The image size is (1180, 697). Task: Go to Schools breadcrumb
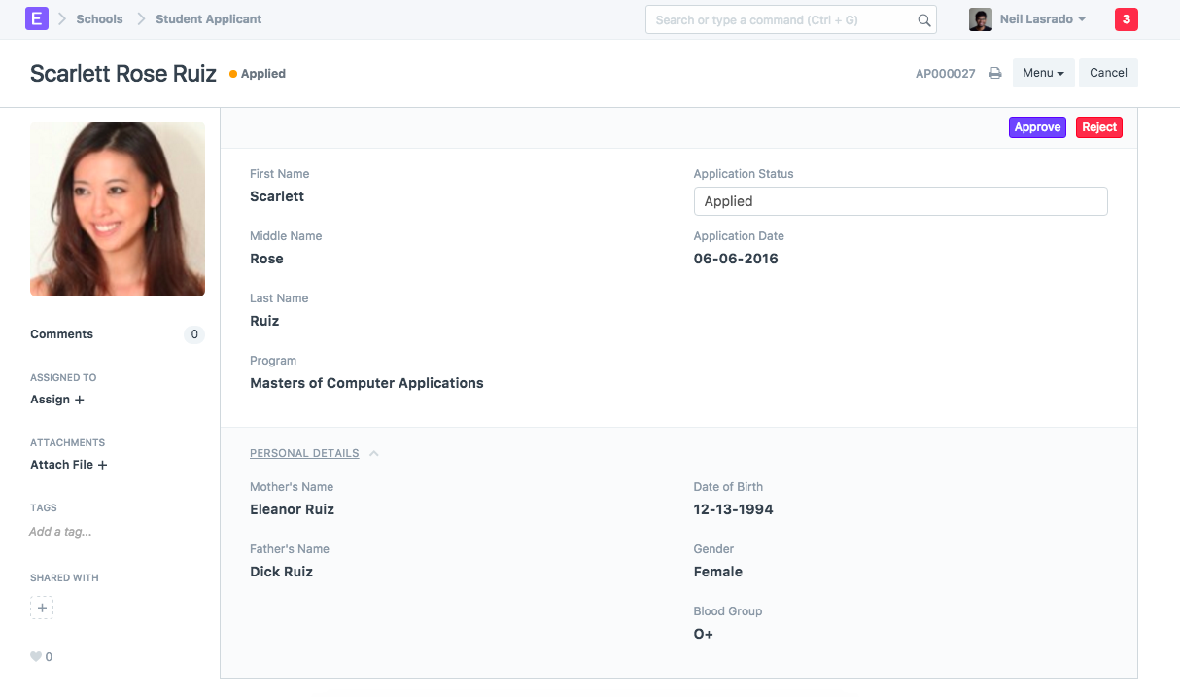99,19
